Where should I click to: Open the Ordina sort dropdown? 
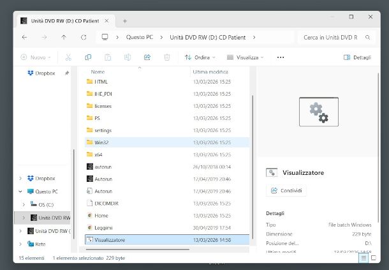pyautogui.click(x=200, y=57)
